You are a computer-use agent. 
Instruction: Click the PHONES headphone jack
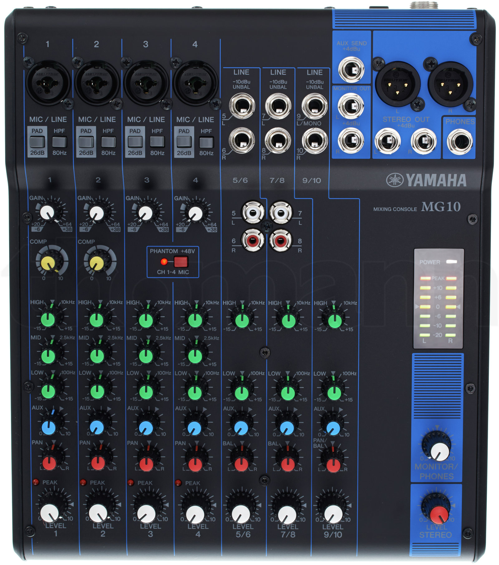point(459,142)
